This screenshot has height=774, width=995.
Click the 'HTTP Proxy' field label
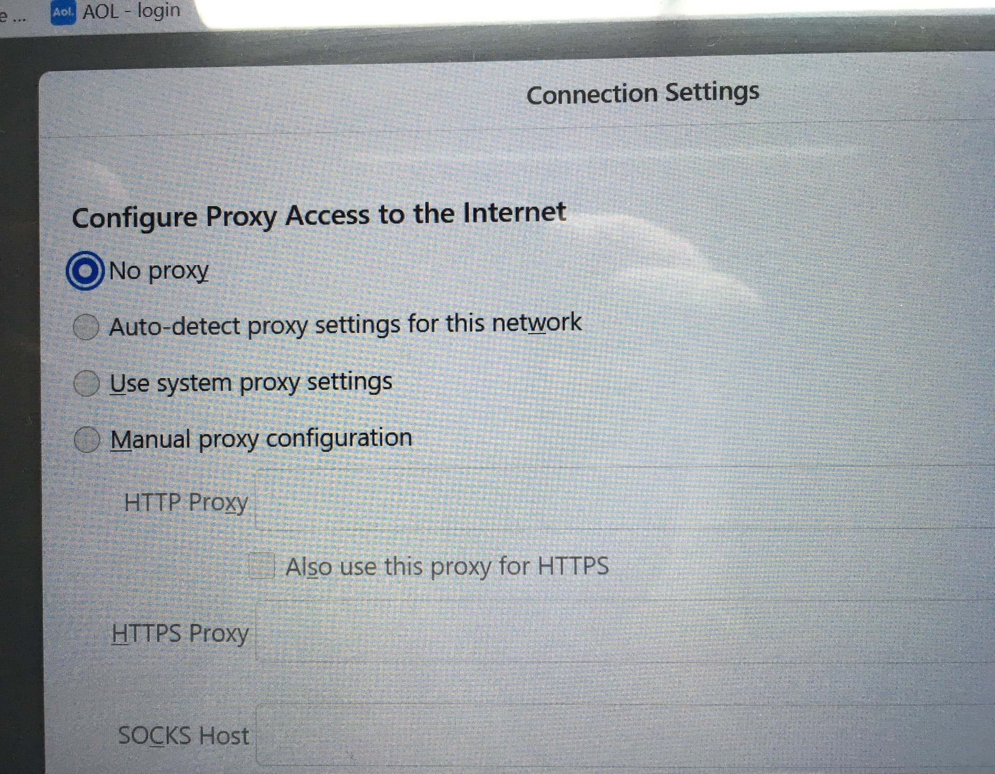(186, 502)
